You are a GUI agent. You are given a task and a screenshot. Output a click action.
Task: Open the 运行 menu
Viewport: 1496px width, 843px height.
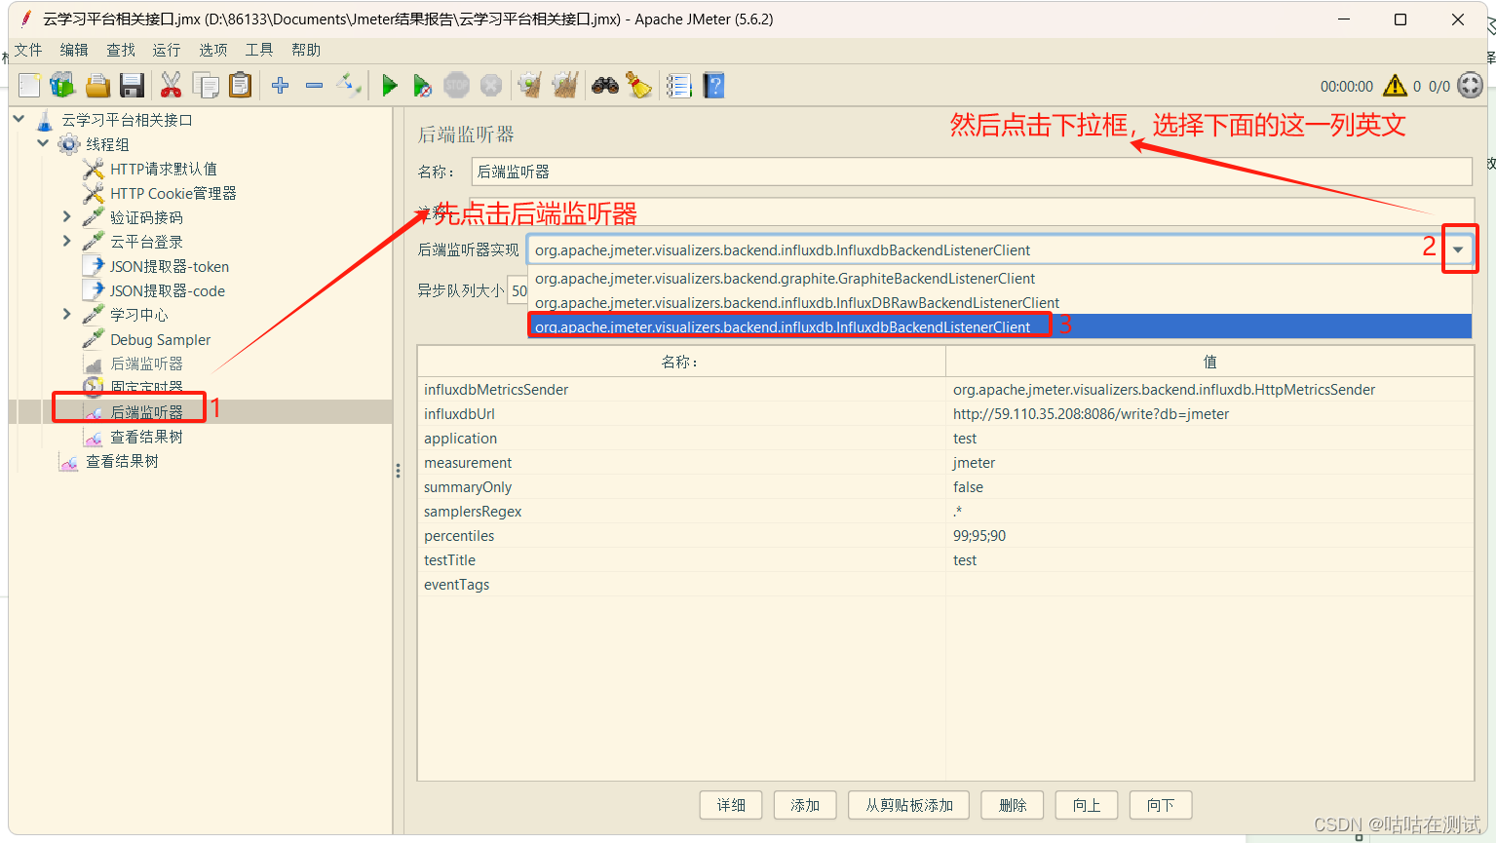coord(167,50)
